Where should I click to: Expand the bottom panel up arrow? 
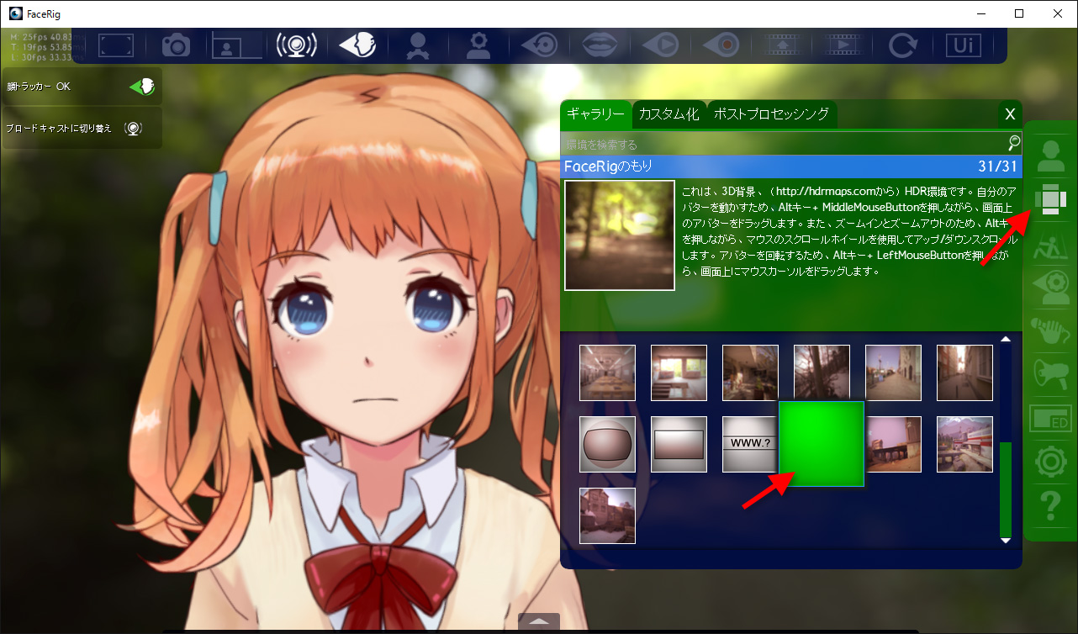[538, 622]
